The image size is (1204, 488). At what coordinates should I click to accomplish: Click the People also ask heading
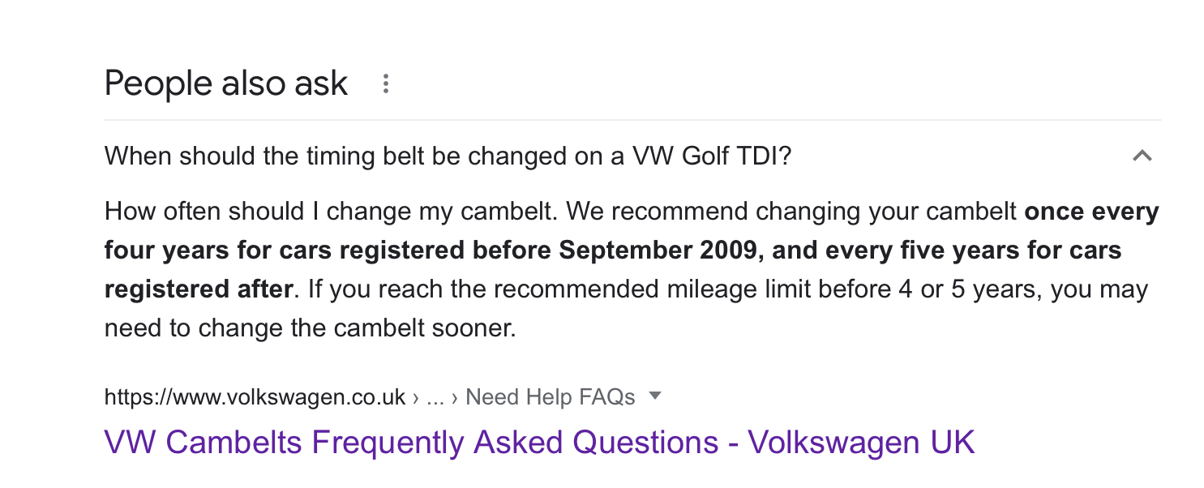point(226,83)
